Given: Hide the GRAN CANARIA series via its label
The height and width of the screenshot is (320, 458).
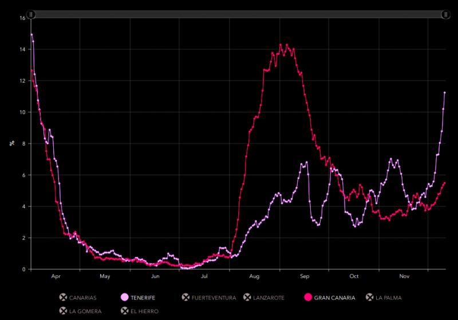Looking at the screenshot, I should [334, 298].
